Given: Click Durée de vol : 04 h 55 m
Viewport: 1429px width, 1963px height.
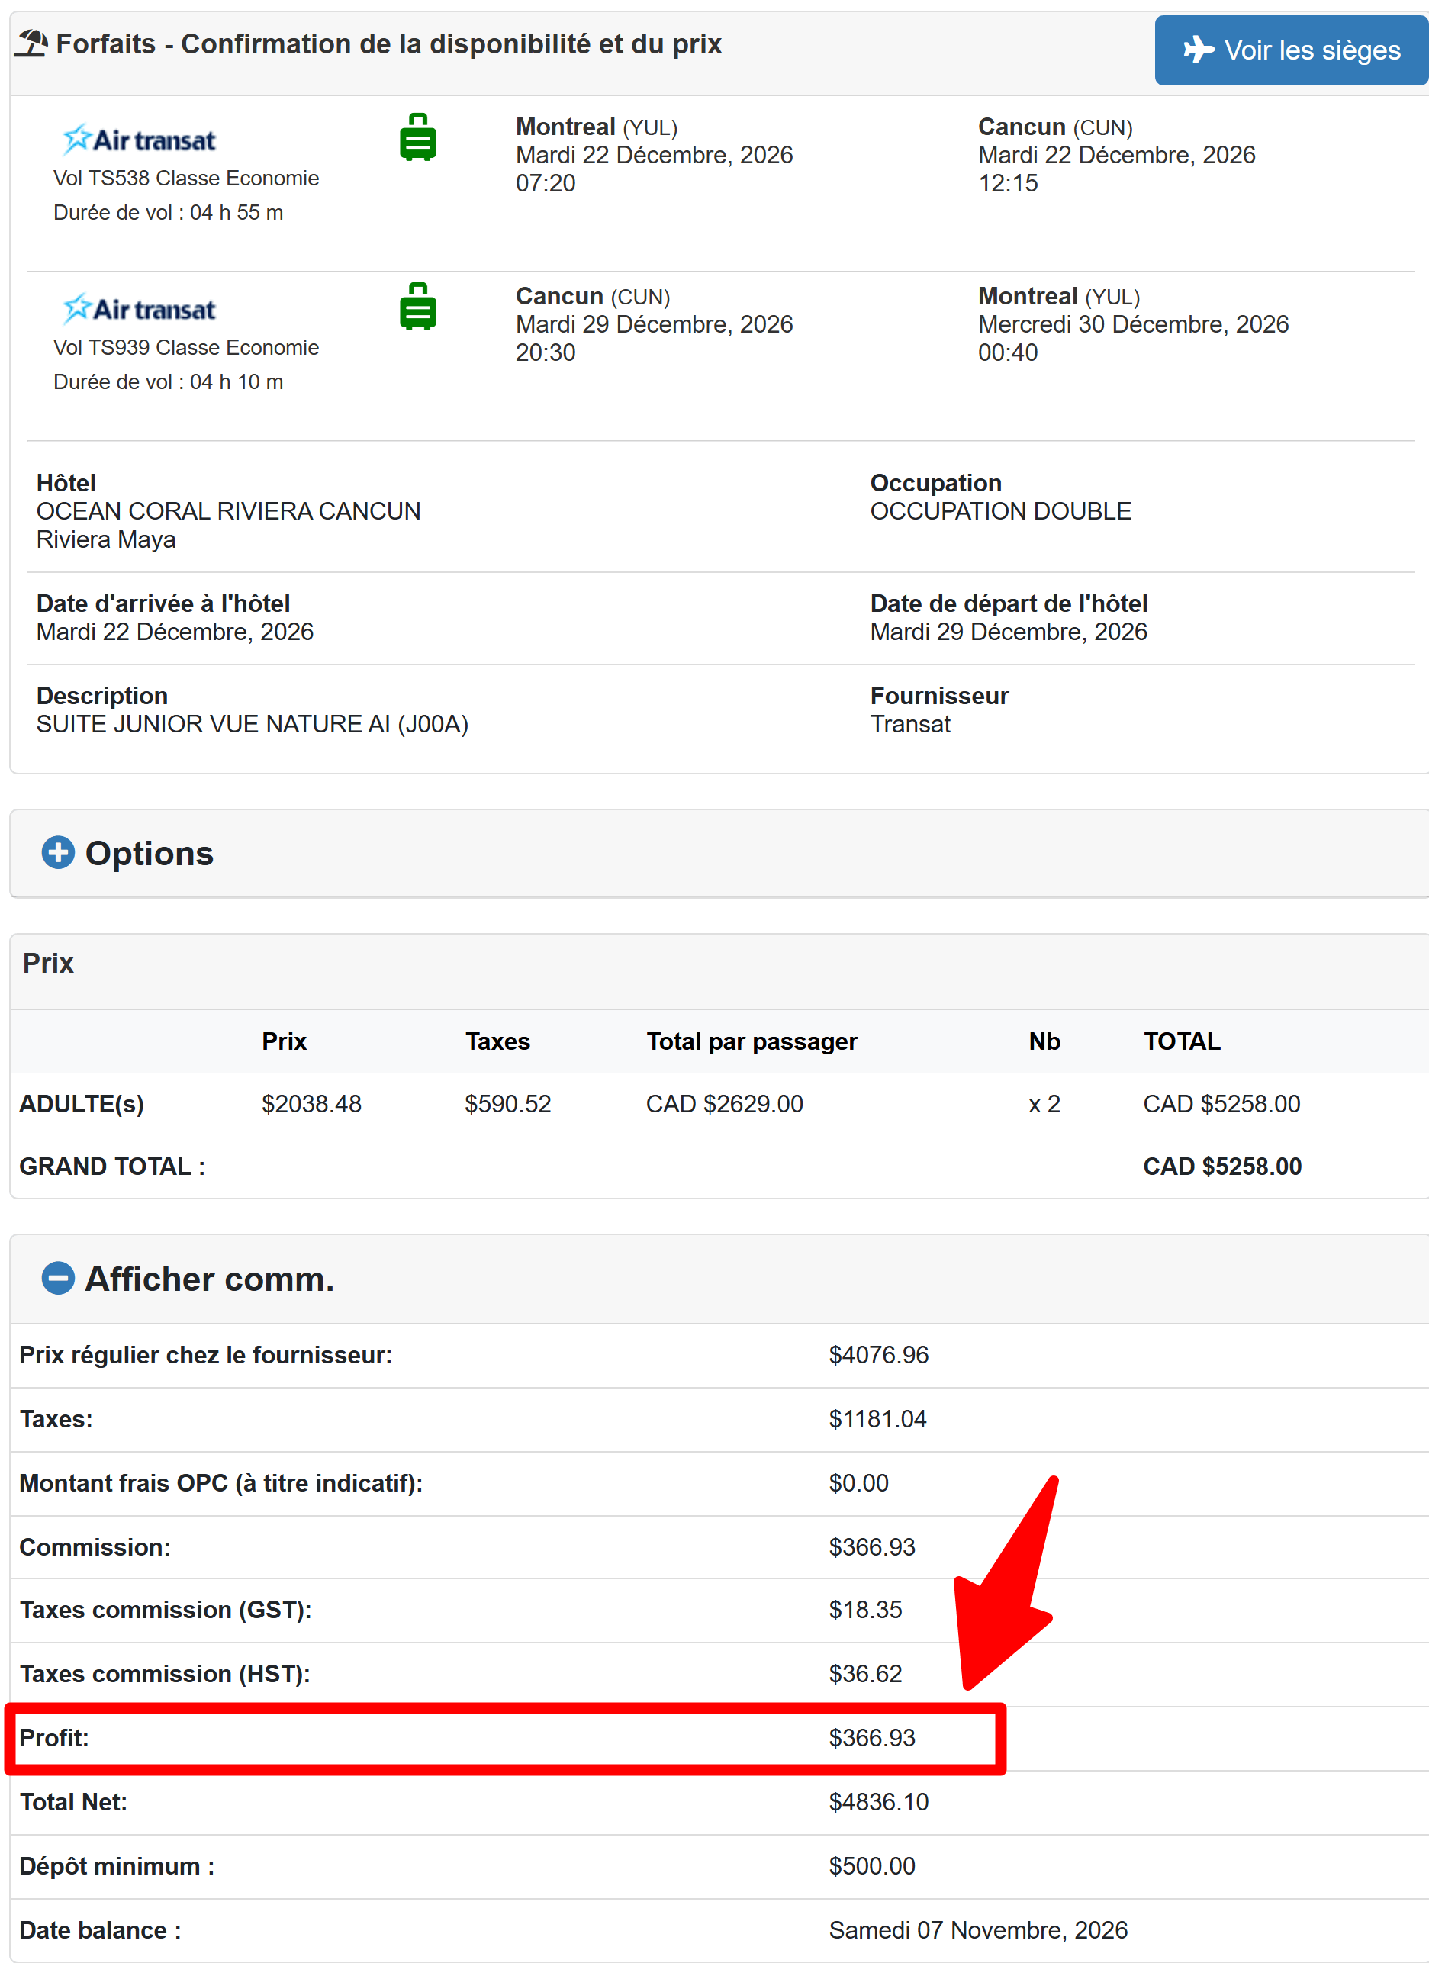Looking at the screenshot, I should pyautogui.click(x=168, y=213).
